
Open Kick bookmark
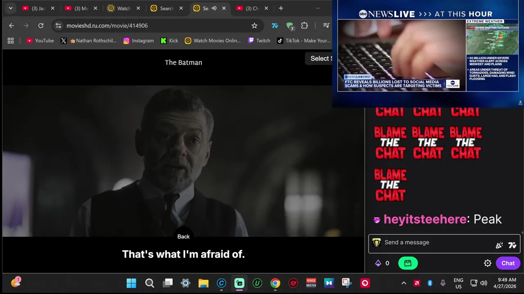[169, 40]
